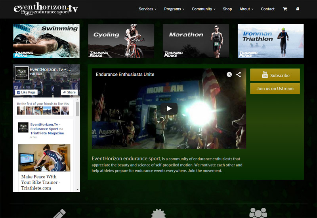
Task: Expand the About dropdown menu
Action: point(246,9)
